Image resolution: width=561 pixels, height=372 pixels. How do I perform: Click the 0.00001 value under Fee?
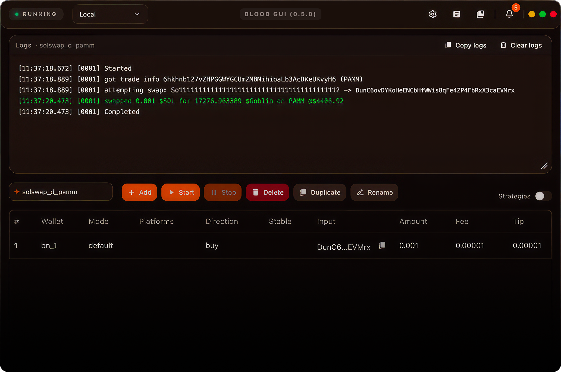click(x=470, y=245)
